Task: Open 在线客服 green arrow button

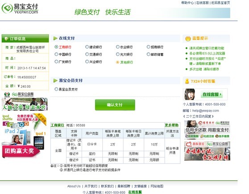Action: [212, 95]
